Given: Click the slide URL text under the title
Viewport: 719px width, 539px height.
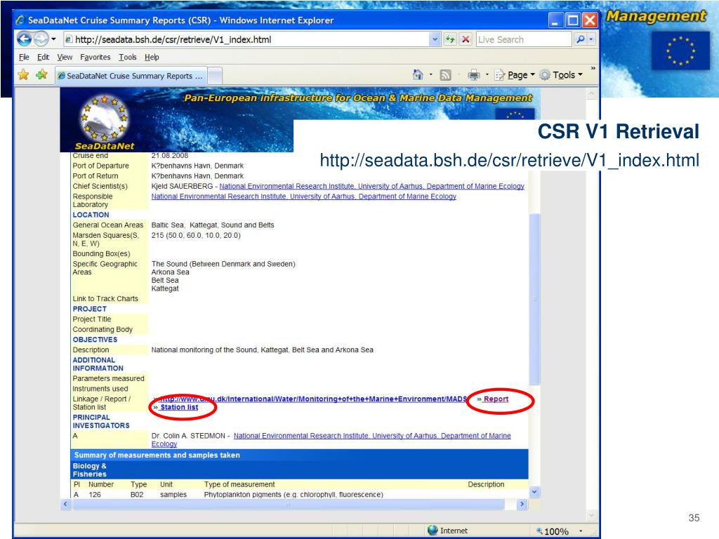Looking at the screenshot, I should (510, 161).
